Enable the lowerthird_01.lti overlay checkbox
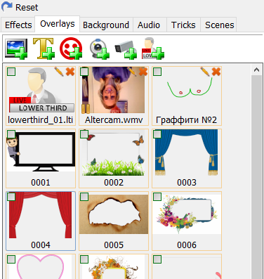The image size is (264, 279). pos(11,72)
